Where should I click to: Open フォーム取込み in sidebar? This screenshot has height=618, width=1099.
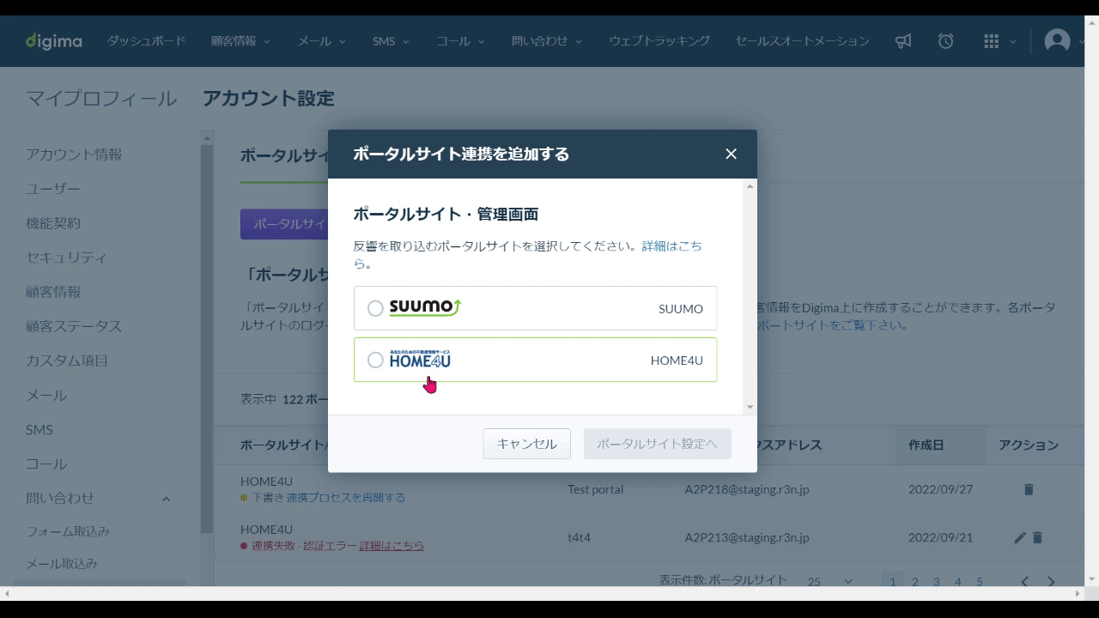point(68,531)
